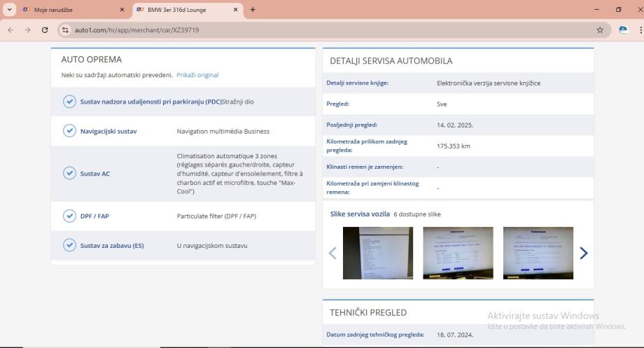Click Klinasti remen je zamenjen label
Screen dimensions: 644x348
[x=365, y=167]
